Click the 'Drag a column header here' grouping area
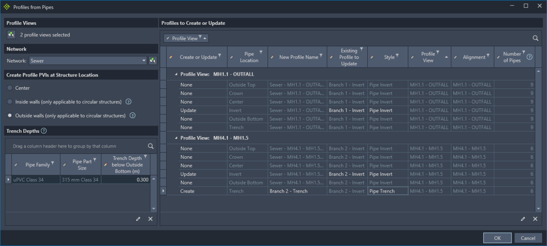The image size is (547, 246). click(64, 146)
